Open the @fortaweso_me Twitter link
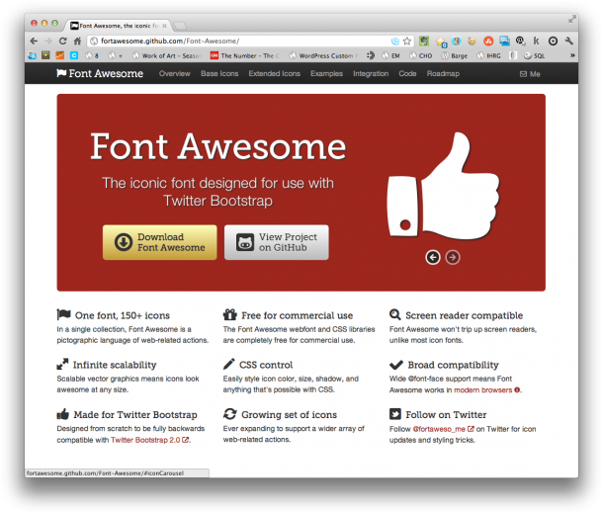Screen dimensions: 602x513 pos(443,429)
